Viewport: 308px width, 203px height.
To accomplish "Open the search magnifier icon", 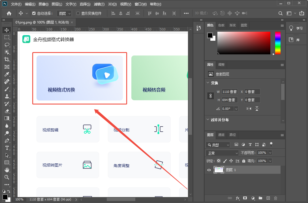I will [x=281, y=13].
